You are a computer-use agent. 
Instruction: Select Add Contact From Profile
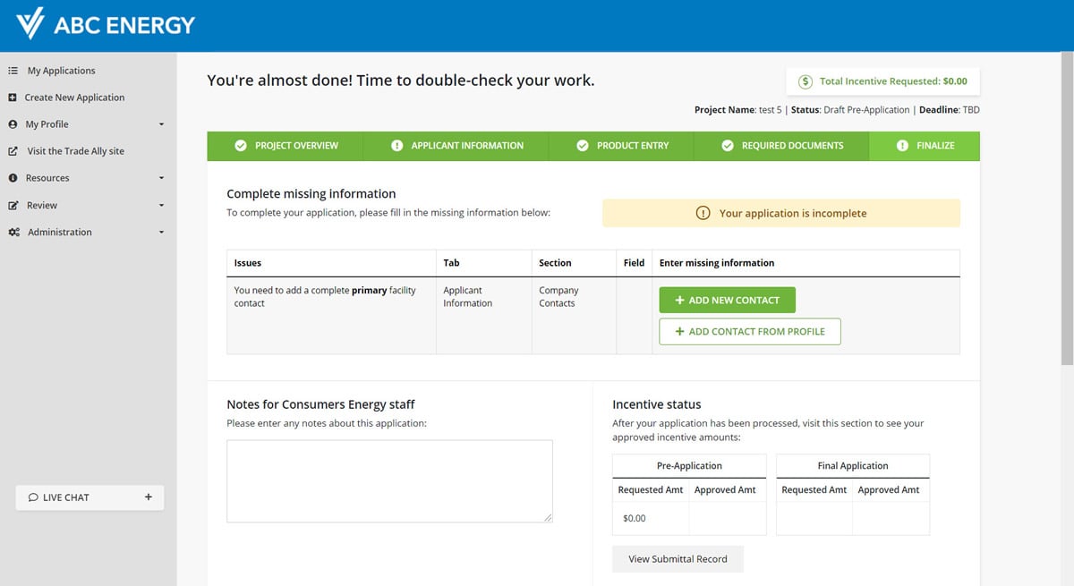point(751,331)
